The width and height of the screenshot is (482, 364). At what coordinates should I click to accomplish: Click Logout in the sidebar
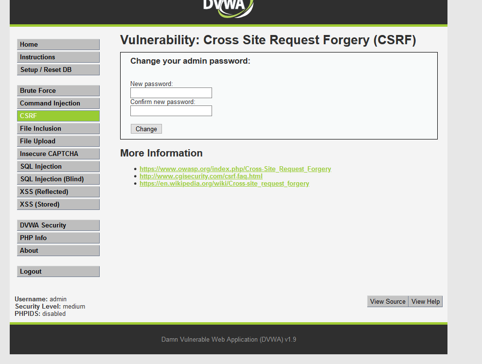pyautogui.click(x=58, y=272)
